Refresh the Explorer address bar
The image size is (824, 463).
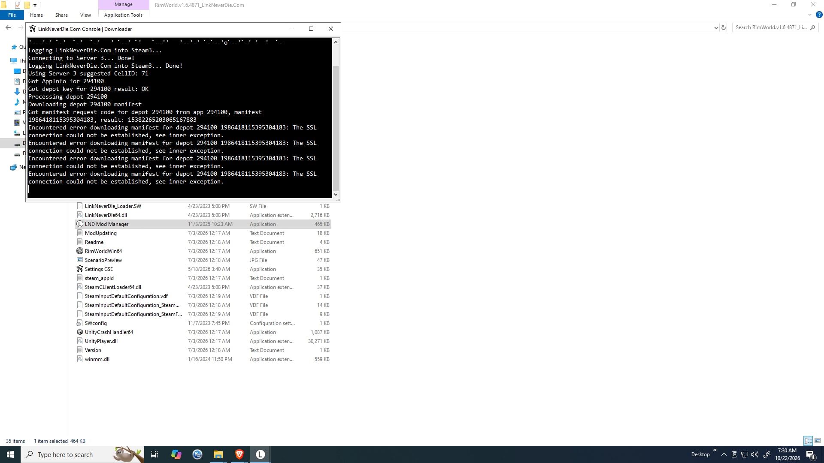[724, 27]
